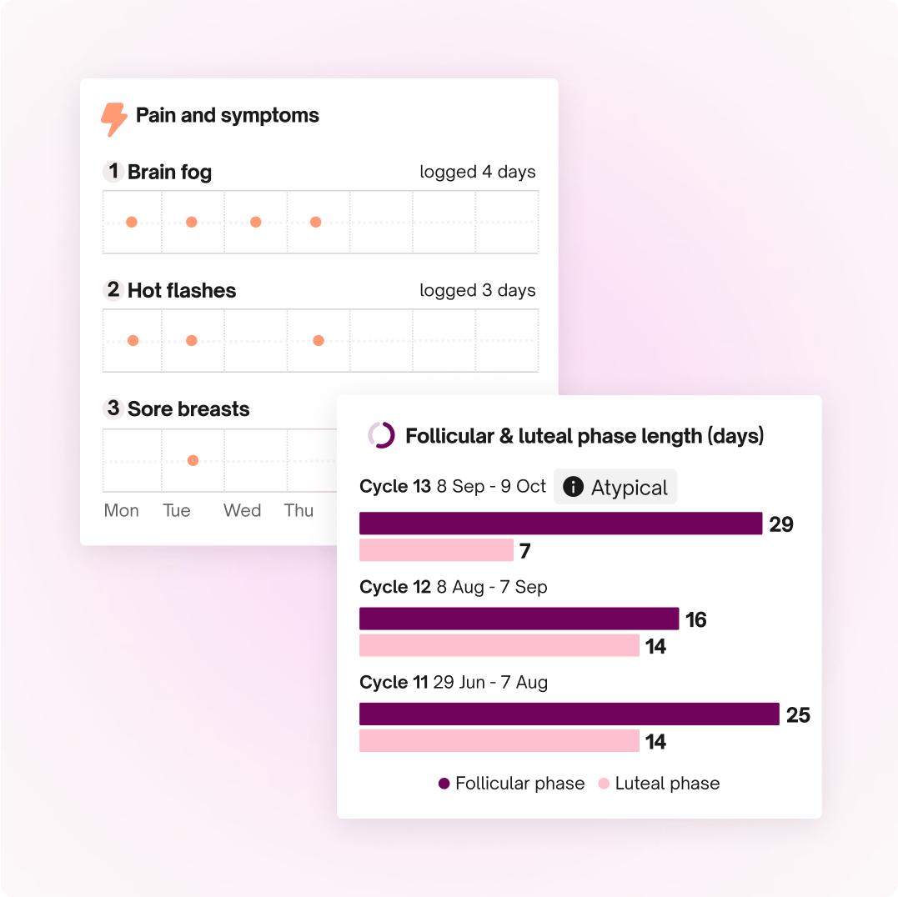
Task: Select the Mon day label
Action: pos(122,510)
